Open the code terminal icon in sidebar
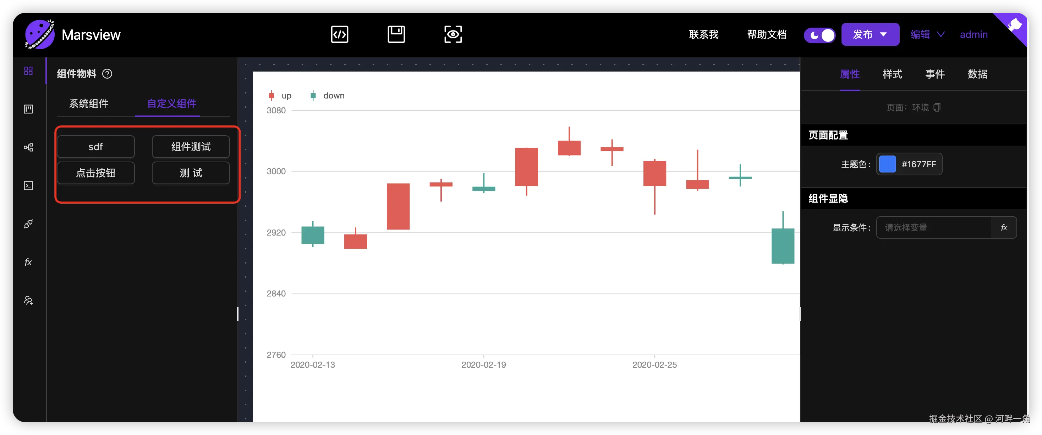This screenshot has height=435, width=1042. click(x=28, y=186)
